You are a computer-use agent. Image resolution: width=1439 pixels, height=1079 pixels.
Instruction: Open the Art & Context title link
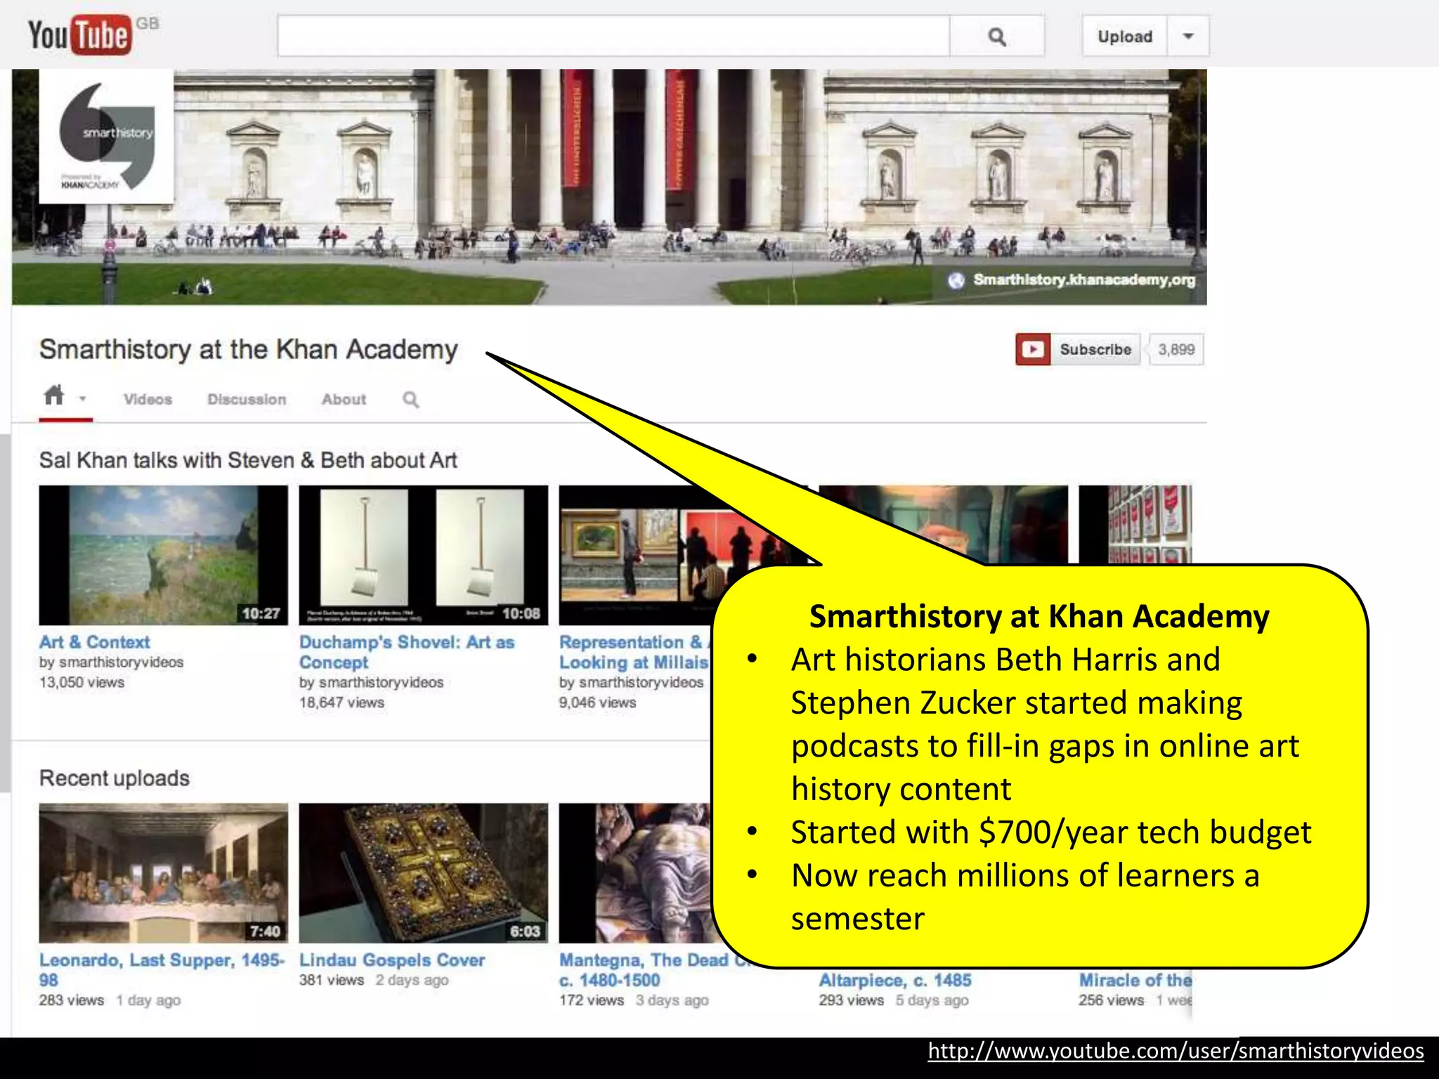[94, 642]
